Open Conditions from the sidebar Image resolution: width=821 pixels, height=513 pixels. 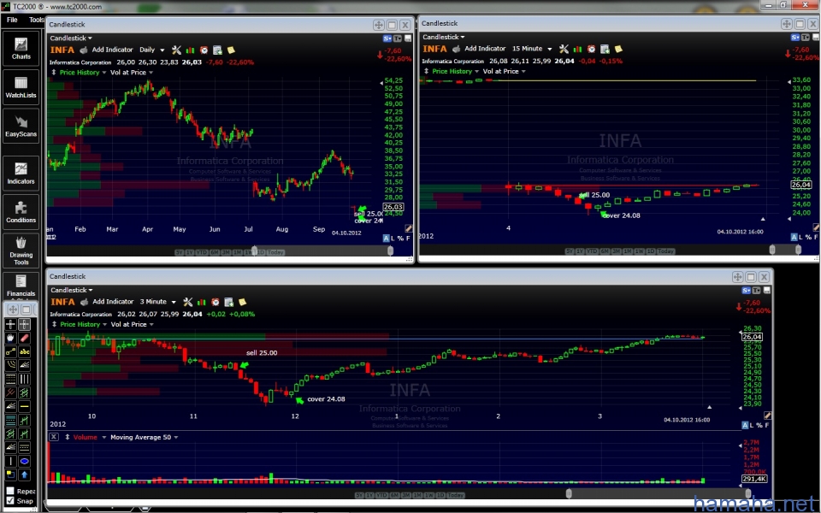pos(21,212)
